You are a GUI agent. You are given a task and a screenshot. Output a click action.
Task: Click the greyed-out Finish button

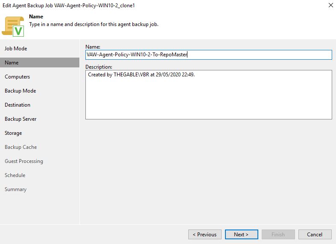278,234
